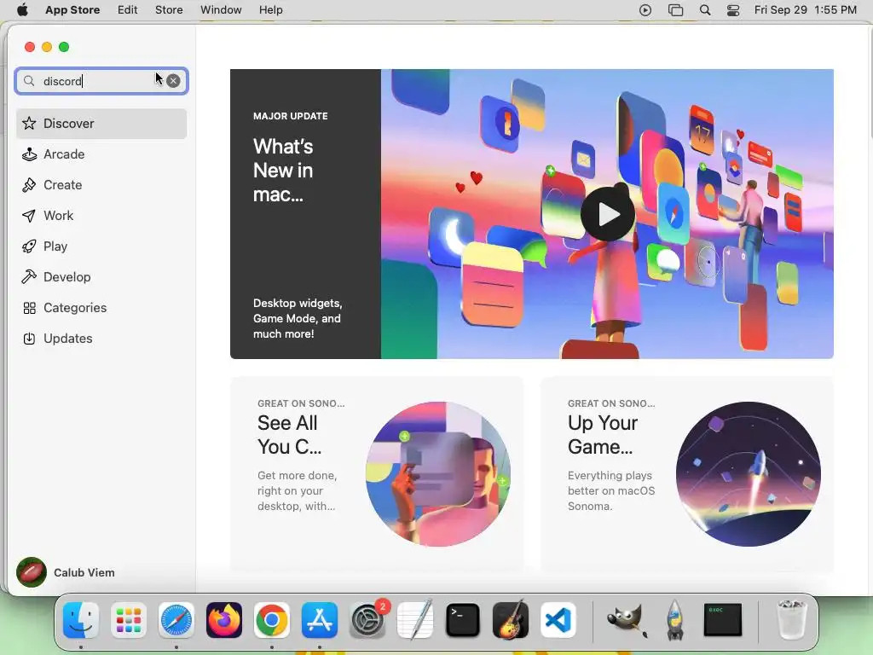Screen dimensions: 873x655
Task: Open the Discover section
Action: coord(101,124)
